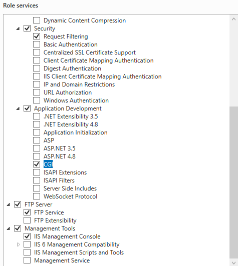Select the highlighted CGI label

(48, 164)
